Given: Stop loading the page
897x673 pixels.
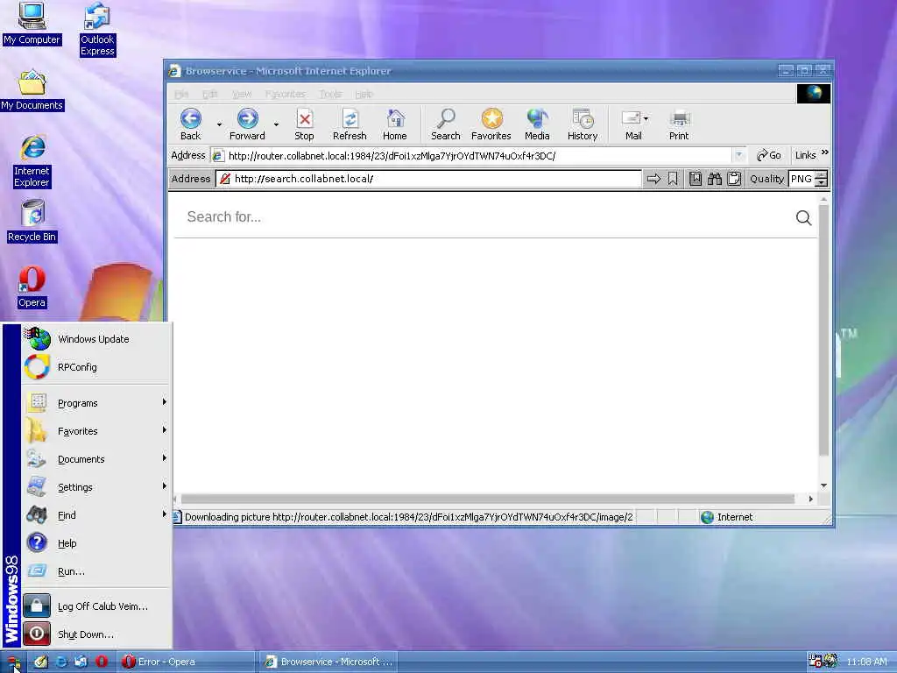Looking at the screenshot, I should (x=304, y=124).
